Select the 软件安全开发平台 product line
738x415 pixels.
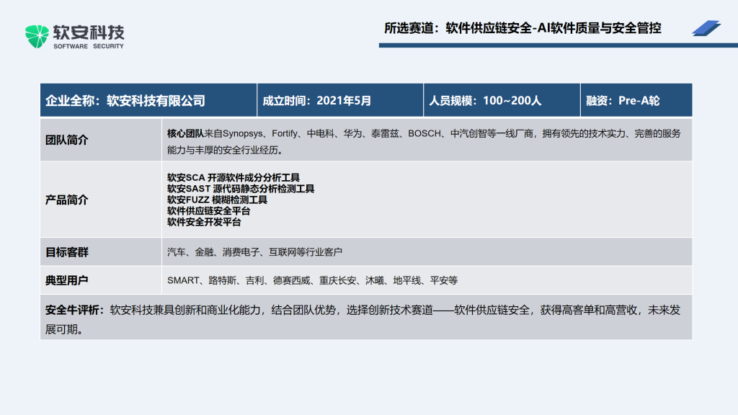(x=204, y=222)
